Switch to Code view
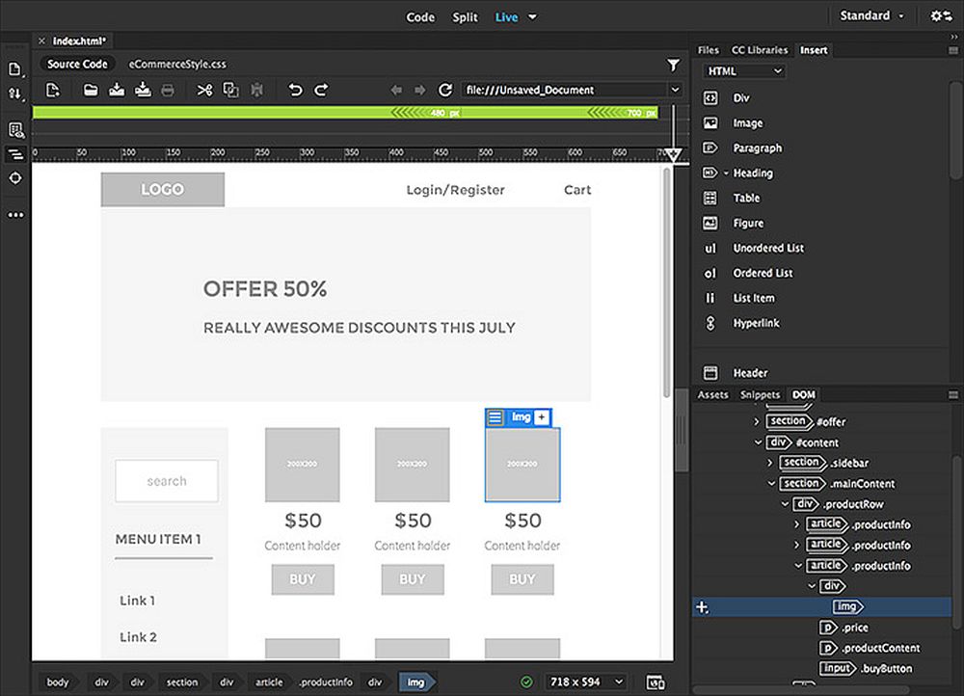This screenshot has height=696, width=964. click(420, 16)
